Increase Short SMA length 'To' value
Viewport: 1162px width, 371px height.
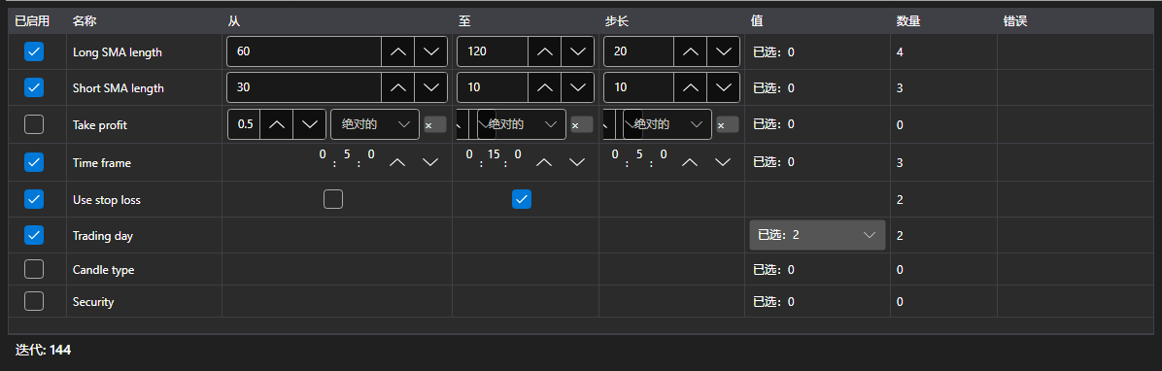pyautogui.click(x=545, y=87)
